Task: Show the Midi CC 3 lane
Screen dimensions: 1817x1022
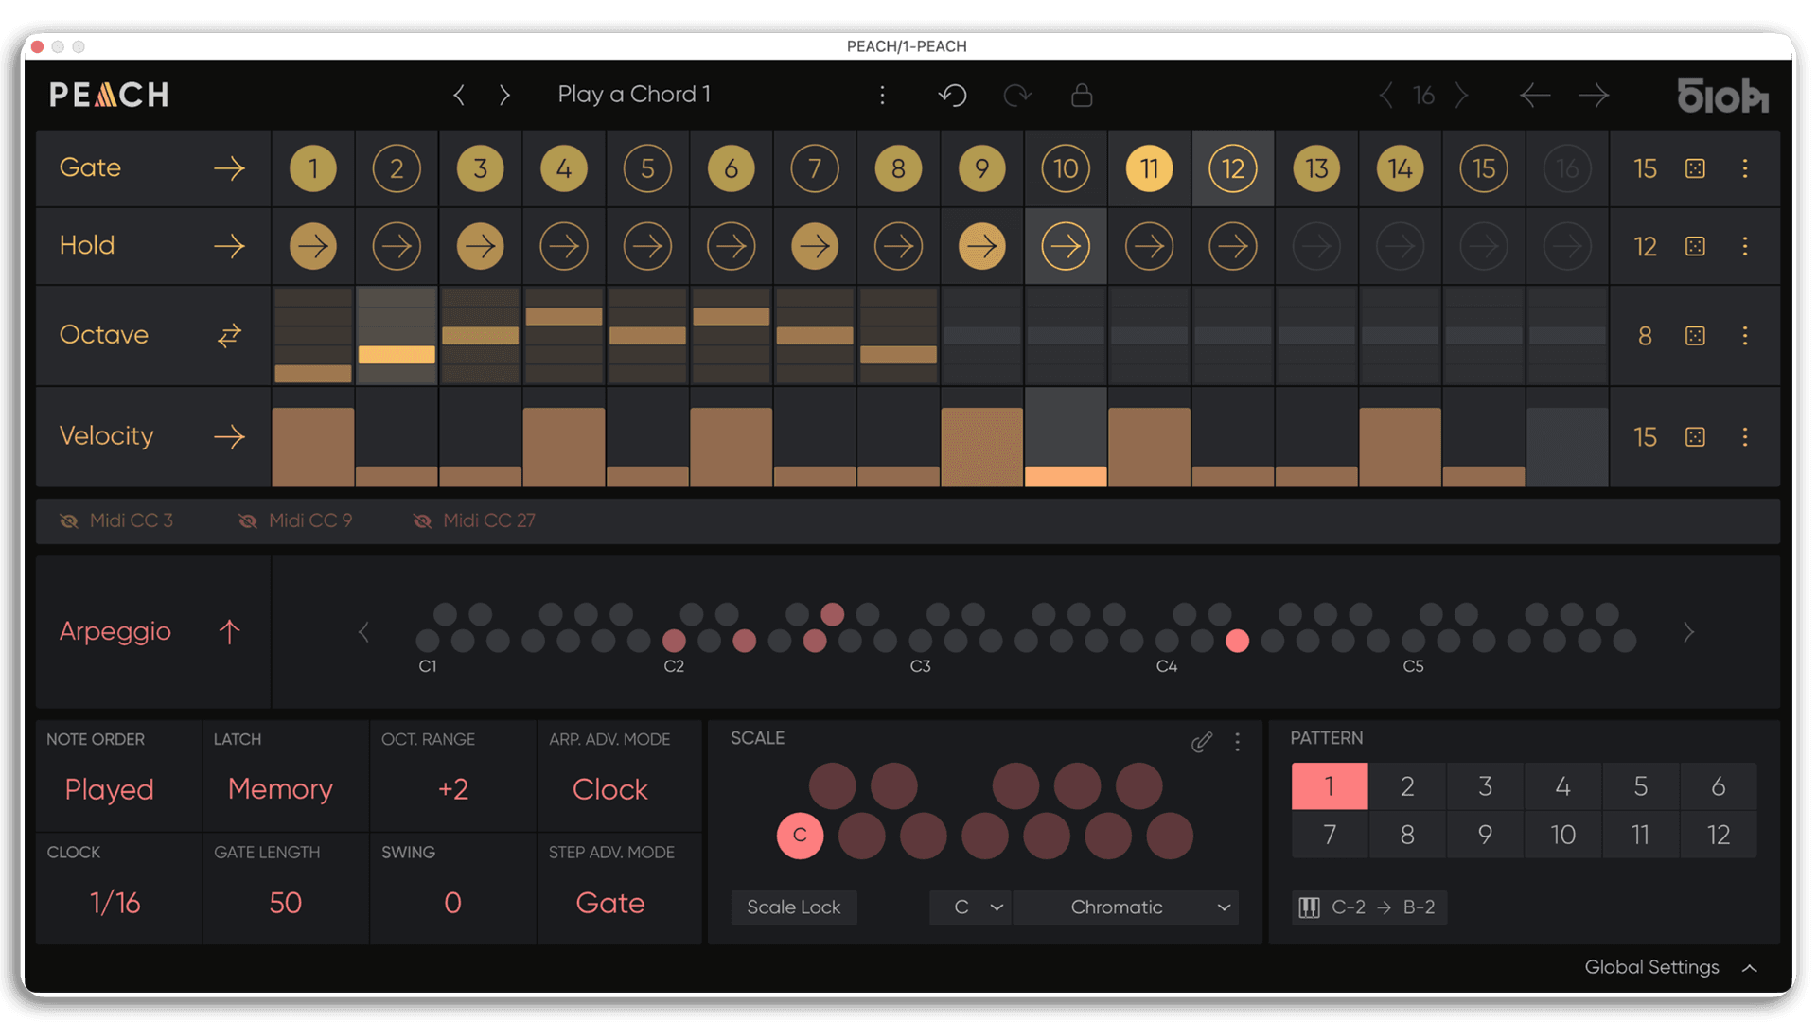Action: click(x=116, y=520)
